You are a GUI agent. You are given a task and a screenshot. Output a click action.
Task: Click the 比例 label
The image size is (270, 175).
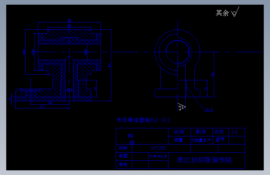(x=219, y=132)
